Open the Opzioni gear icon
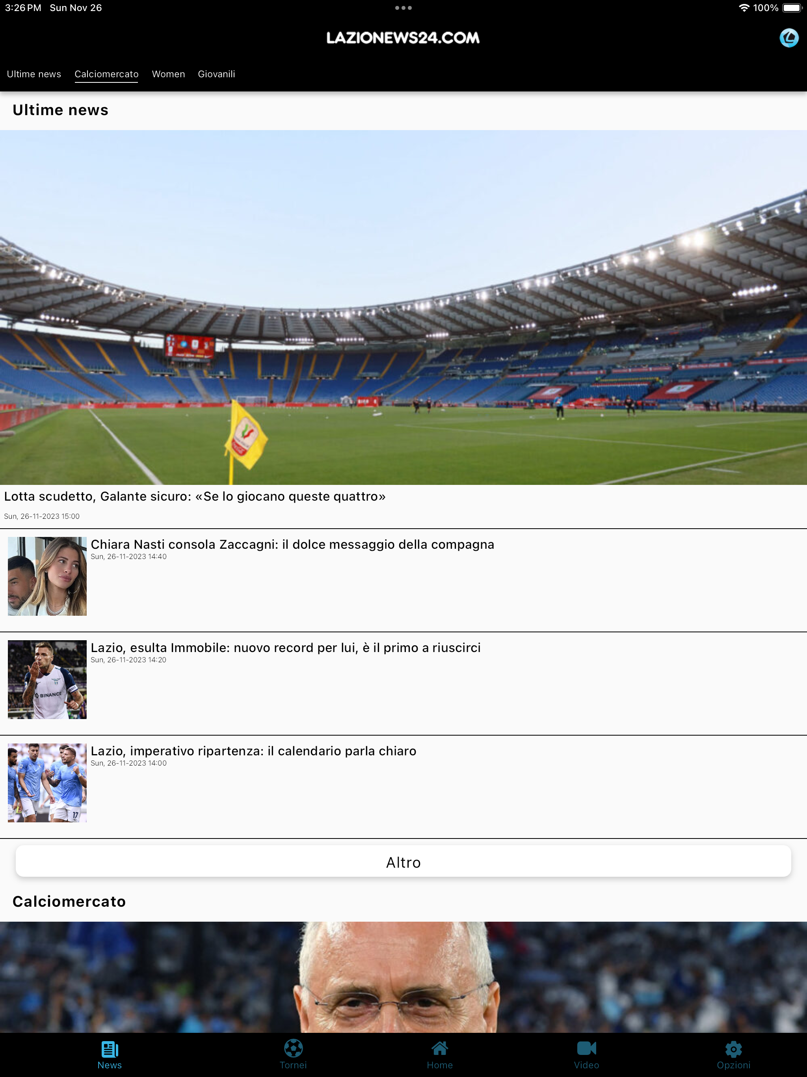The height and width of the screenshot is (1077, 807). coord(733,1049)
